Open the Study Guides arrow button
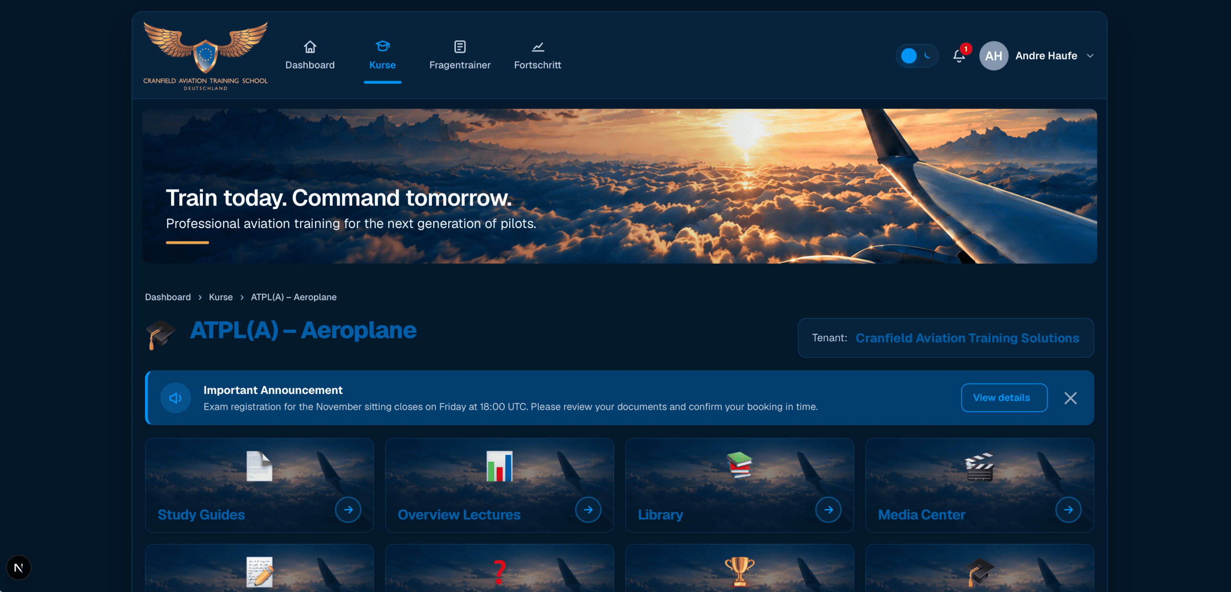Image resolution: width=1231 pixels, height=592 pixels. (348, 509)
